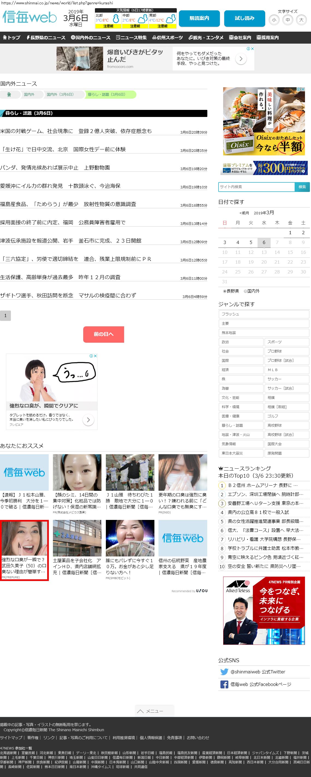Click the home icon in breadcrumb
Viewport: 311px width, 777px height.
pyautogui.click(x=9, y=94)
